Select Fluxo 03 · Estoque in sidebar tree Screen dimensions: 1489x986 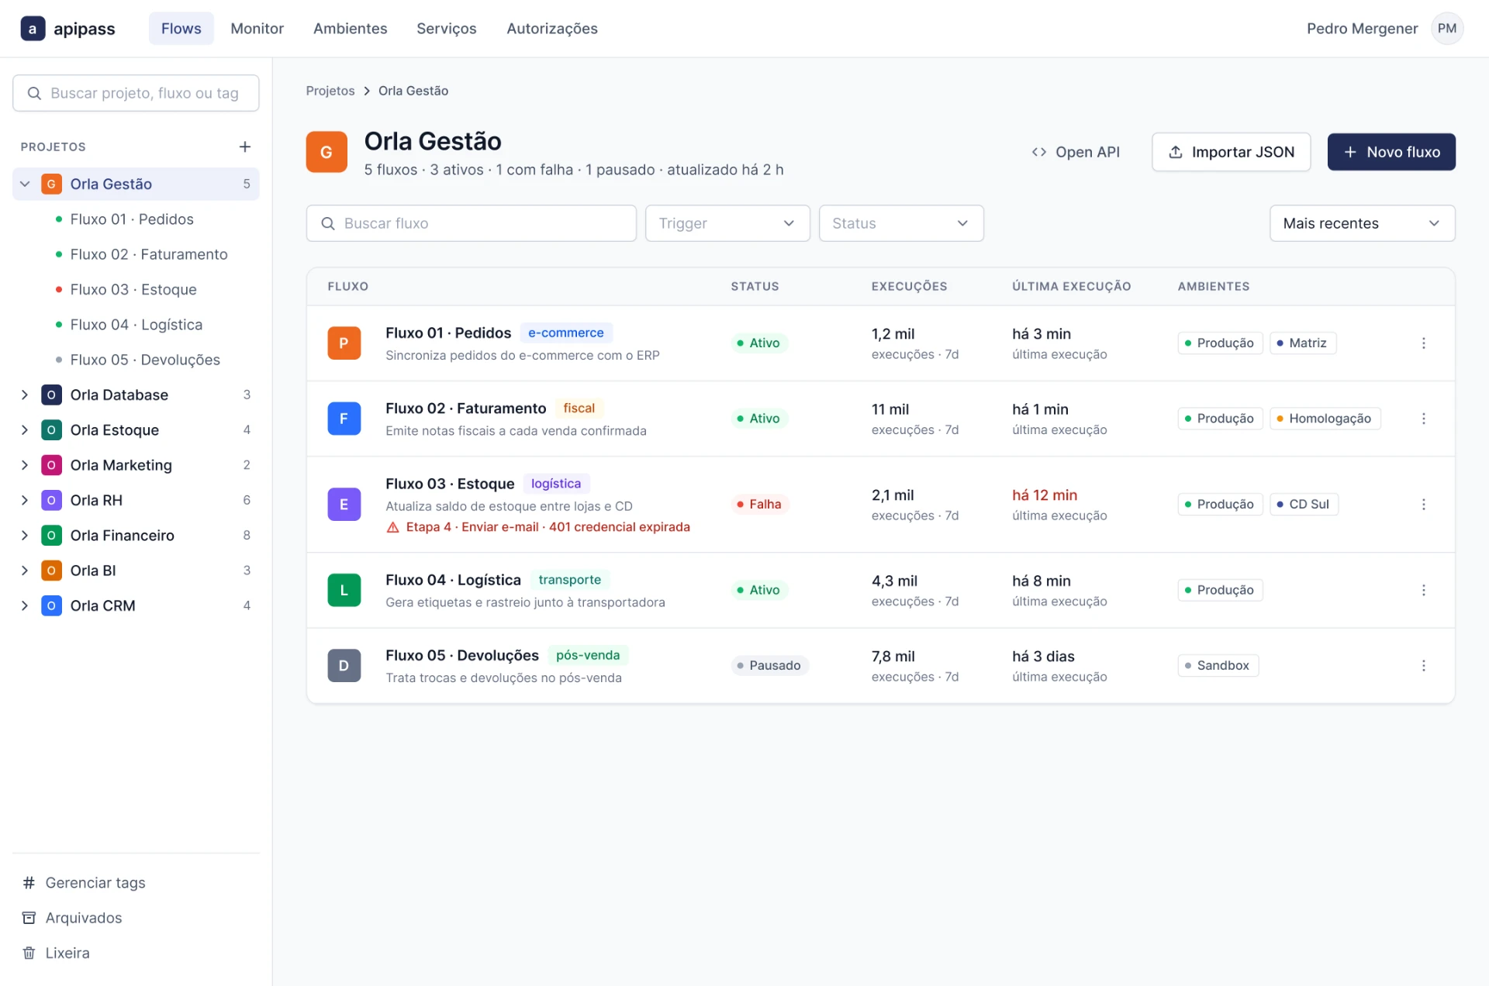(133, 289)
